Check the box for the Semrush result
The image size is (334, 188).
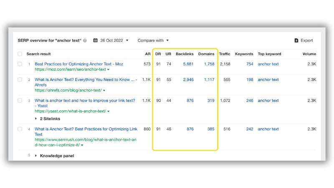coord(20,129)
